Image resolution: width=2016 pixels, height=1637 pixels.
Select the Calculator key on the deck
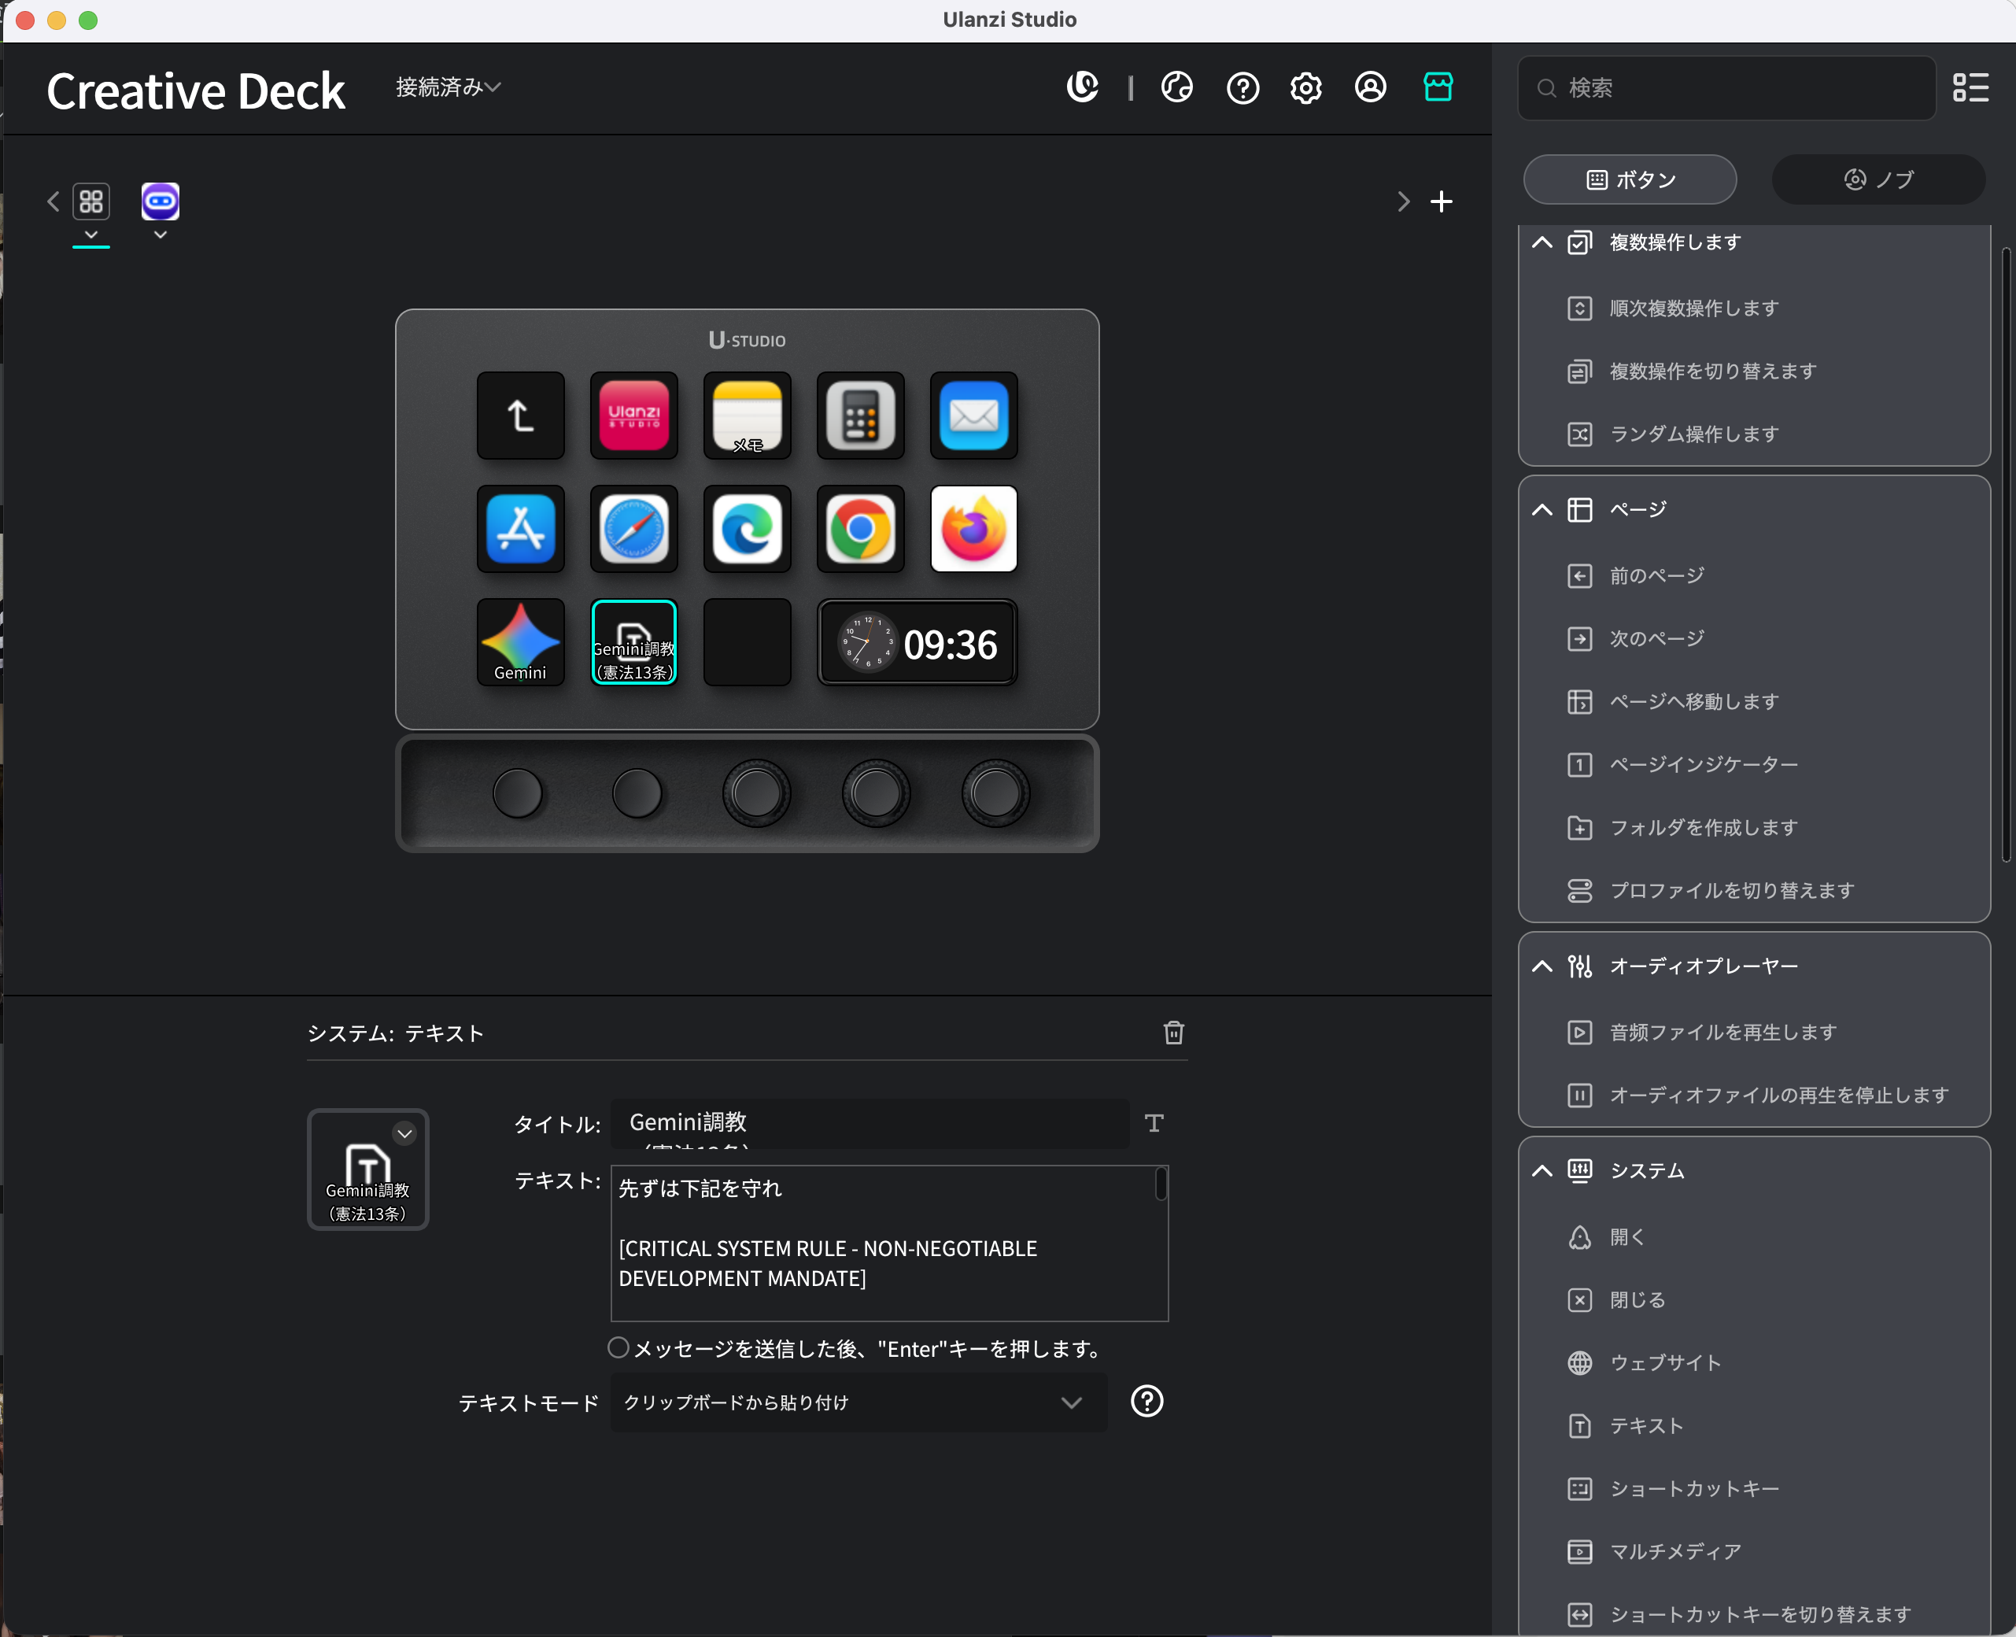coord(860,416)
